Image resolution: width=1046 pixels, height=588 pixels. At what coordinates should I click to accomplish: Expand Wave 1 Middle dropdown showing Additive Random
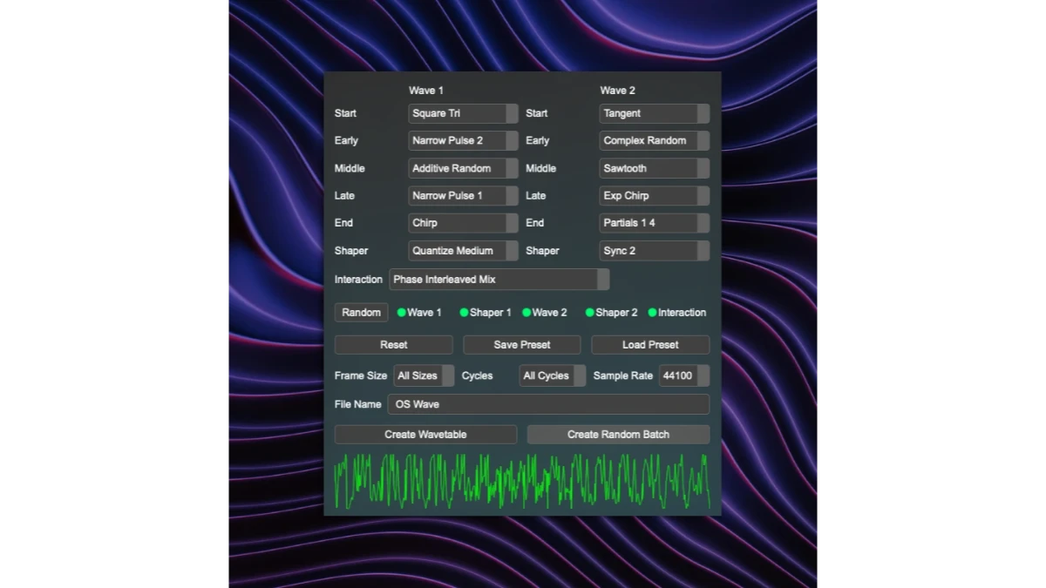click(463, 168)
